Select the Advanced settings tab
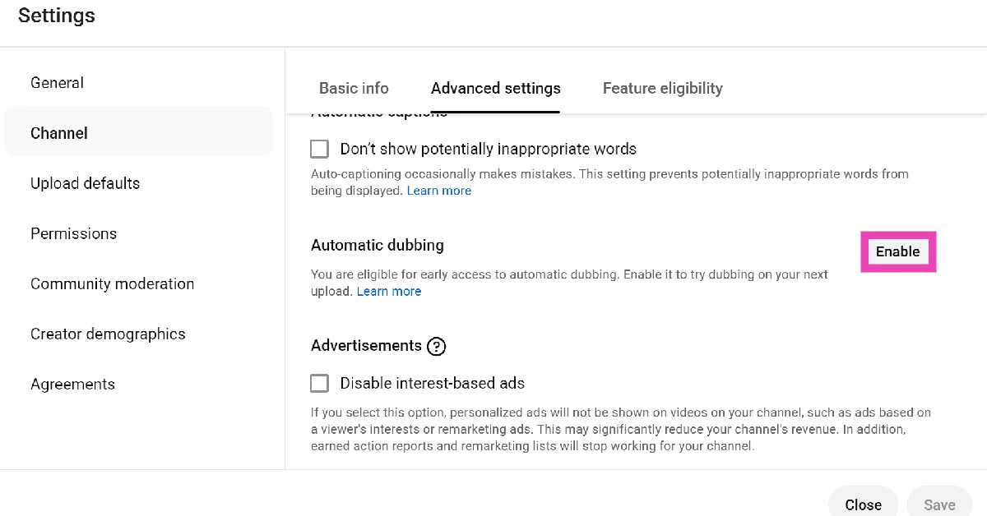Screen dimensions: 987x516 click(x=495, y=88)
